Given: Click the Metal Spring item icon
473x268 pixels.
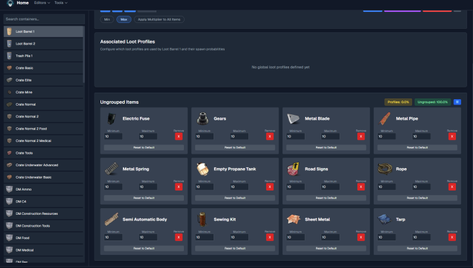Looking at the screenshot, I should click(112, 169).
